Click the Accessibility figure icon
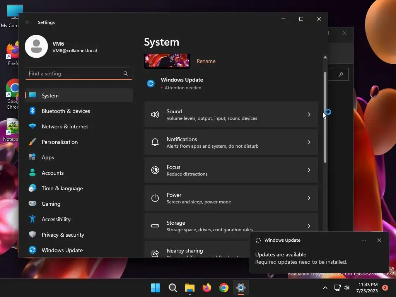The width and height of the screenshot is (396, 297). pyautogui.click(x=32, y=219)
